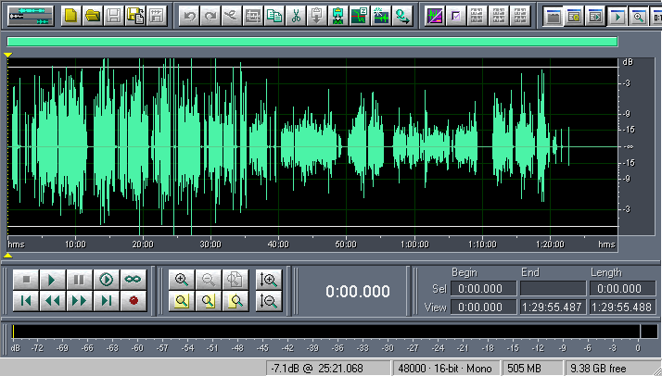Click the purple checkbox toolbar icon
Screen dimensions: 662x376
click(456, 16)
